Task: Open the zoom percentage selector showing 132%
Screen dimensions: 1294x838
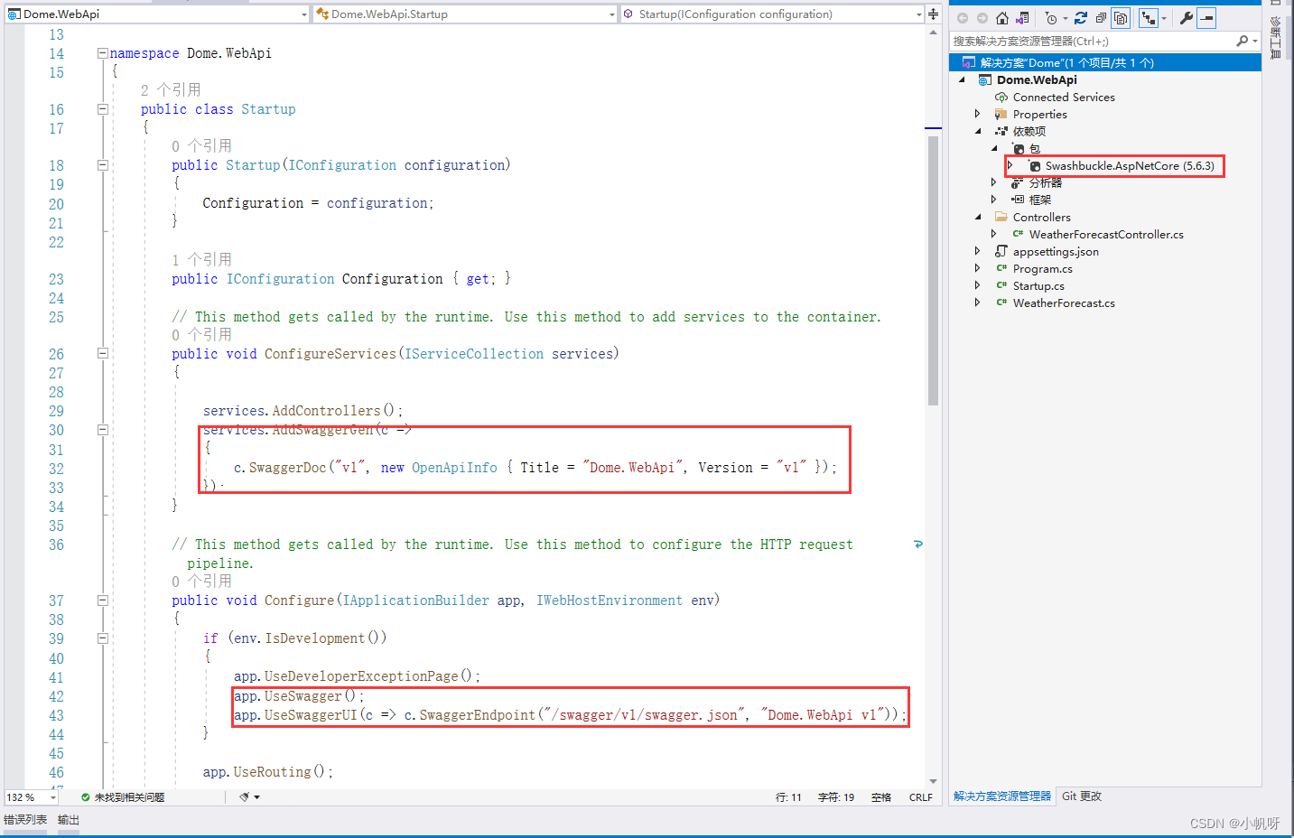Action: pyautogui.click(x=30, y=796)
